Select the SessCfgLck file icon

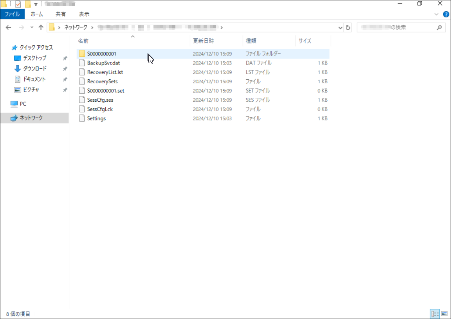(x=82, y=109)
